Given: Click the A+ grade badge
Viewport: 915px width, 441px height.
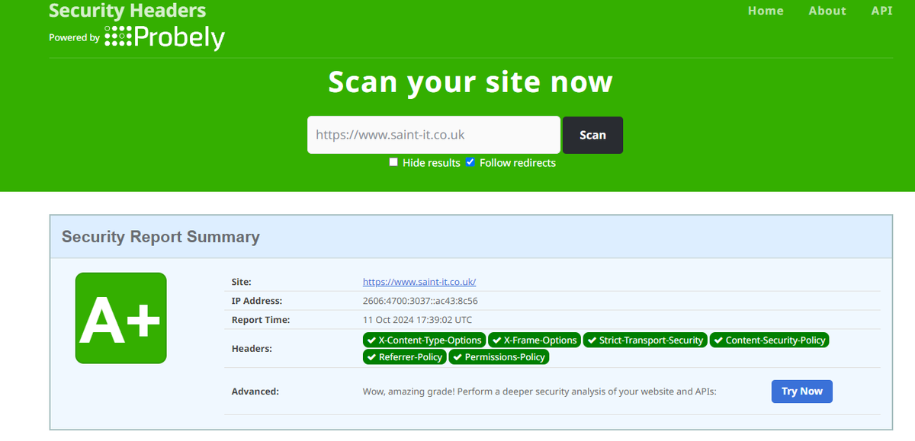Looking at the screenshot, I should pos(120,318).
